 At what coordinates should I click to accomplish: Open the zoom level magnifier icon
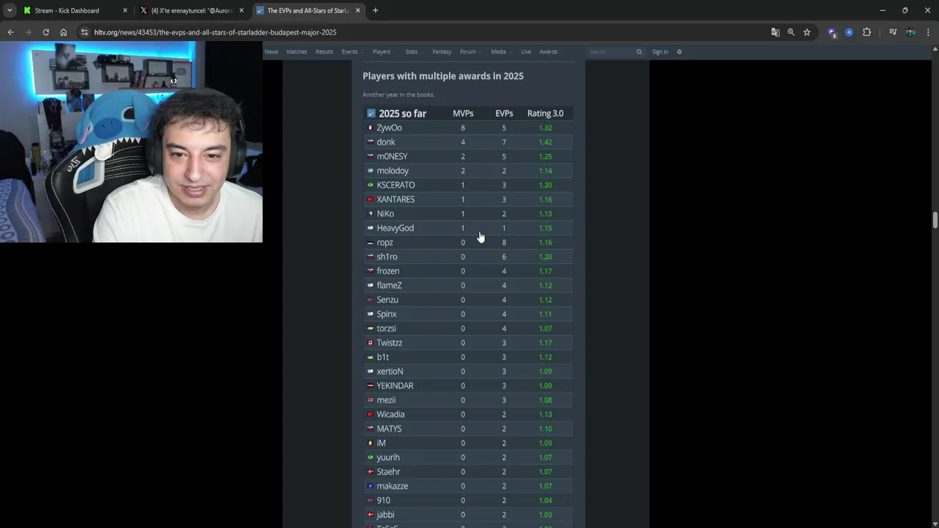(x=791, y=32)
